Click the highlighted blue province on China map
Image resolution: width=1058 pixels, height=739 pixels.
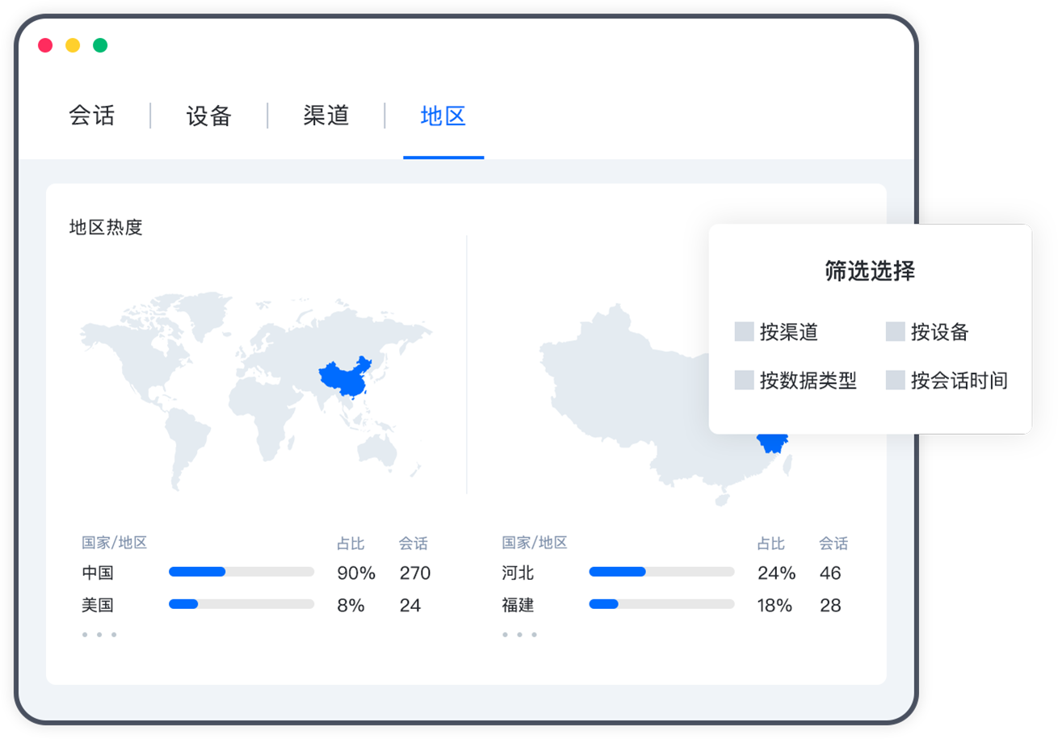pos(772,443)
